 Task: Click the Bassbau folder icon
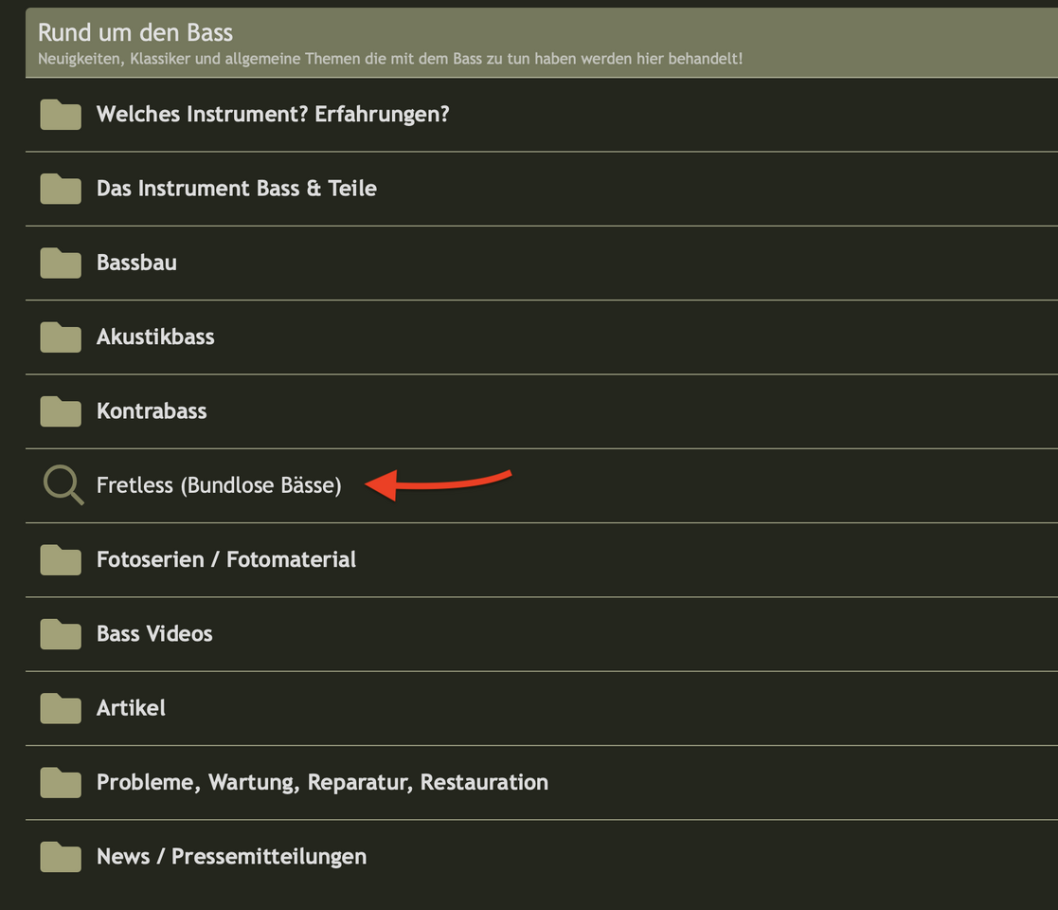[61, 263]
